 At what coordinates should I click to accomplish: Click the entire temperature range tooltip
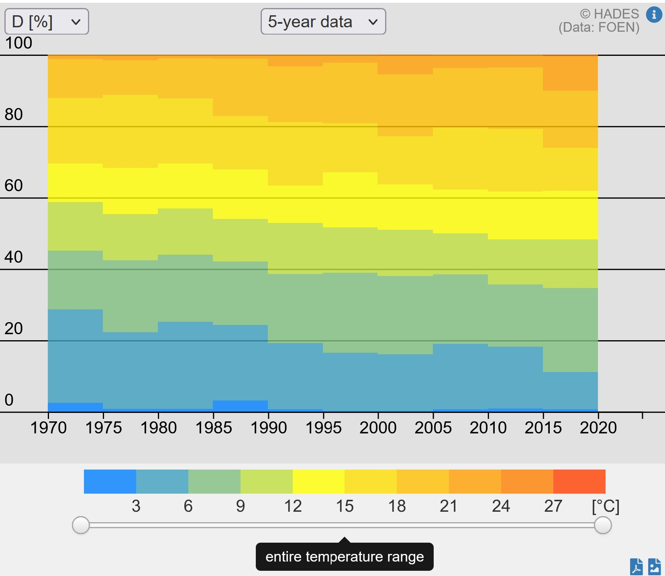tap(345, 557)
